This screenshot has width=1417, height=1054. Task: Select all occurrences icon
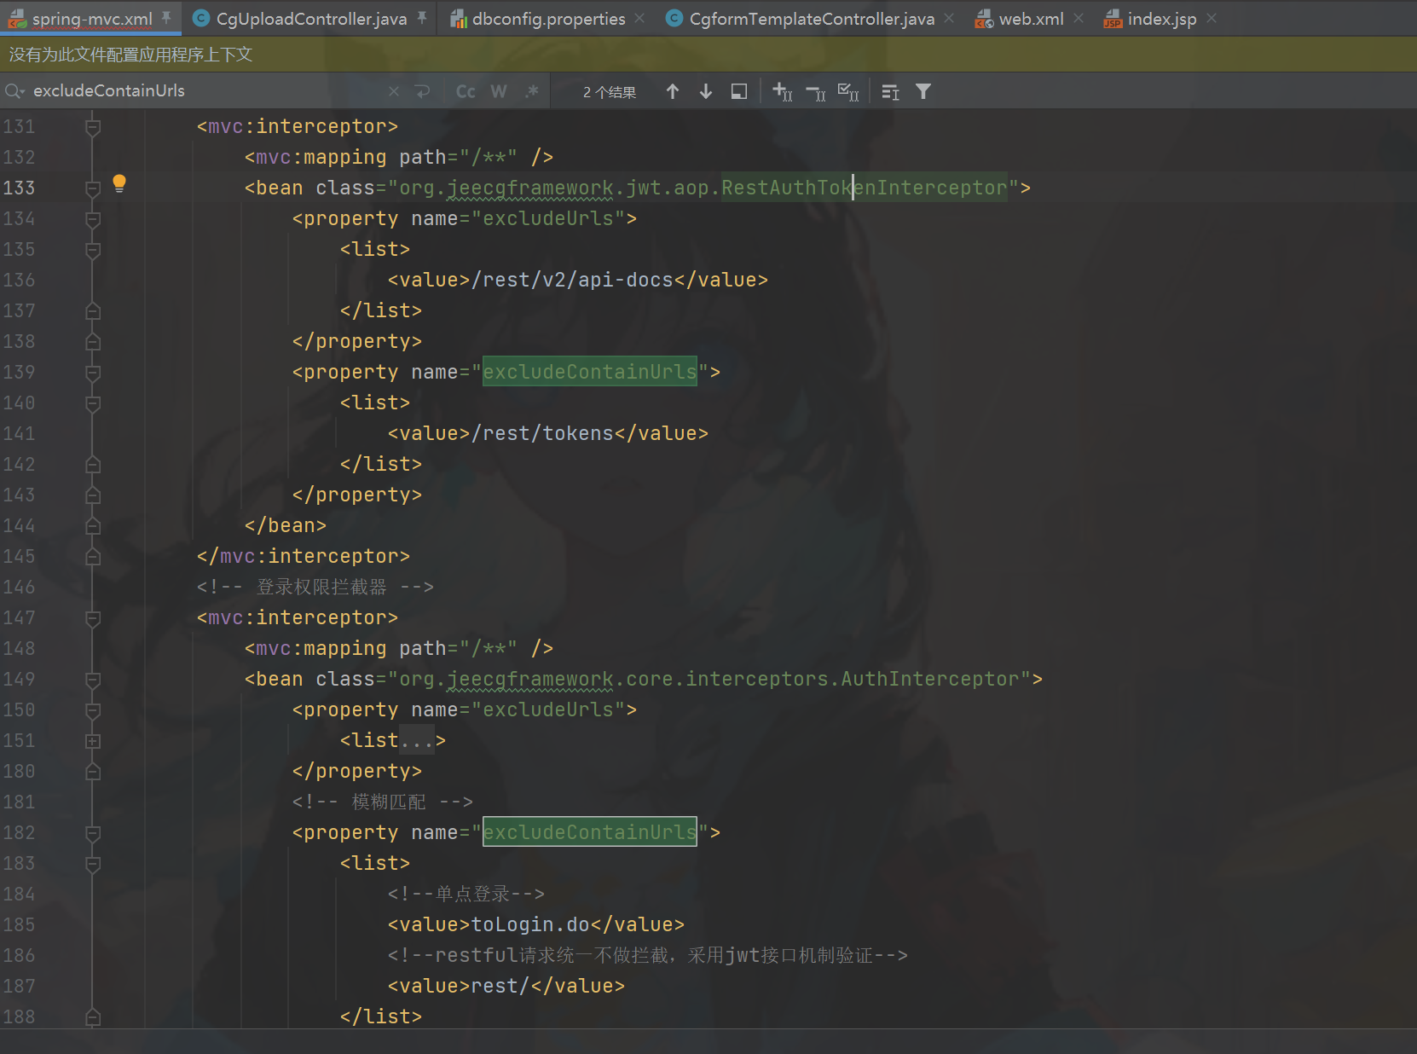tap(847, 91)
